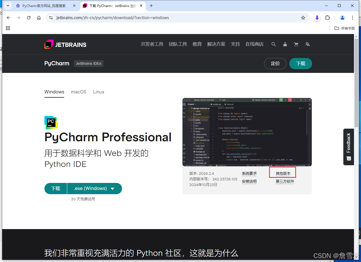
Task: Open the Chrome profile avatar
Action: (x=342, y=18)
